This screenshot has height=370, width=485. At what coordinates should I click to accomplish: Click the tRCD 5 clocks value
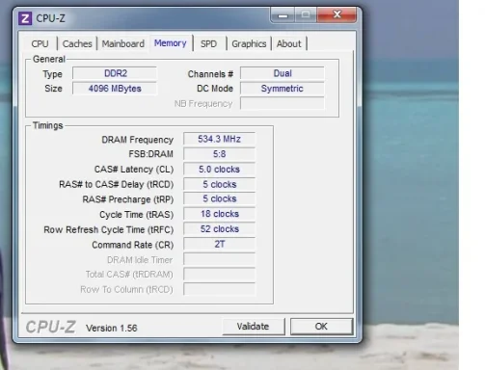pos(219,184)
